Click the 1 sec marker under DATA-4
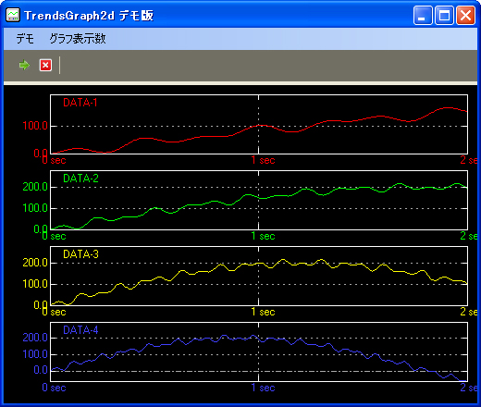 (263, 388)
